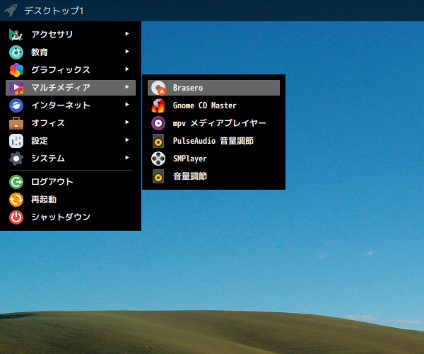Viewport: 424px width, 354px height.
Task: Launch Gnome CD Master
Action: 213,105
